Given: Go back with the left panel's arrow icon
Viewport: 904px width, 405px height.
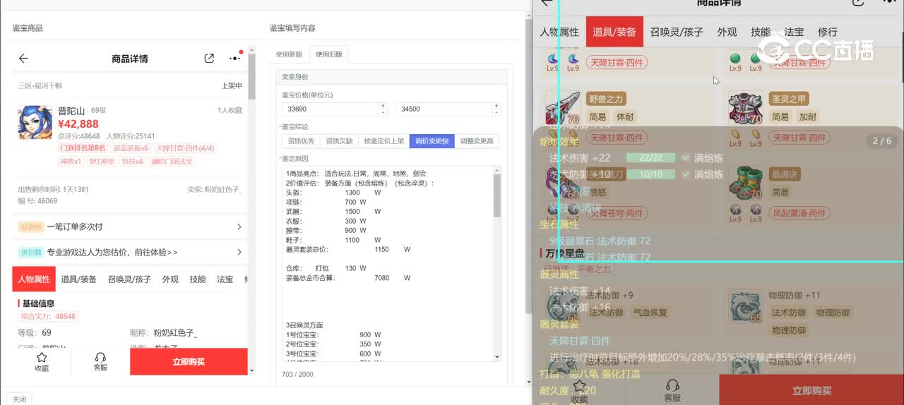Looking at the screenshot, I should coord(23,59).
